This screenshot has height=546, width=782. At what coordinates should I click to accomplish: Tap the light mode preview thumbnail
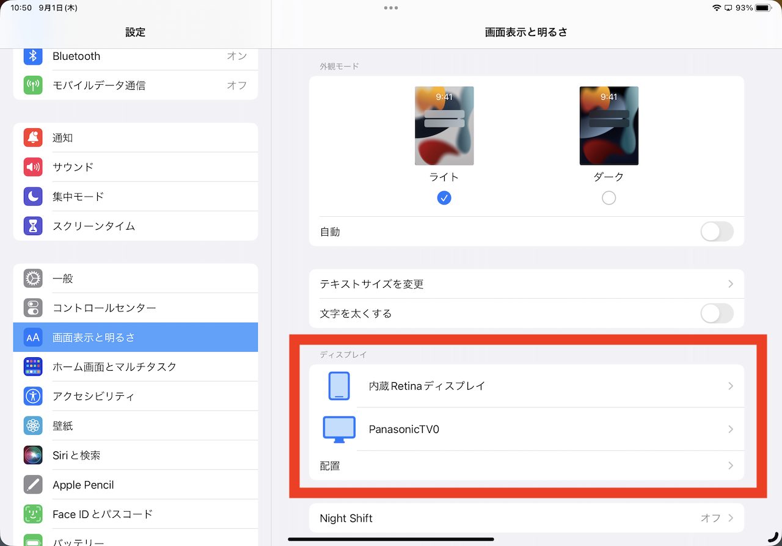[x=444, y=126]
